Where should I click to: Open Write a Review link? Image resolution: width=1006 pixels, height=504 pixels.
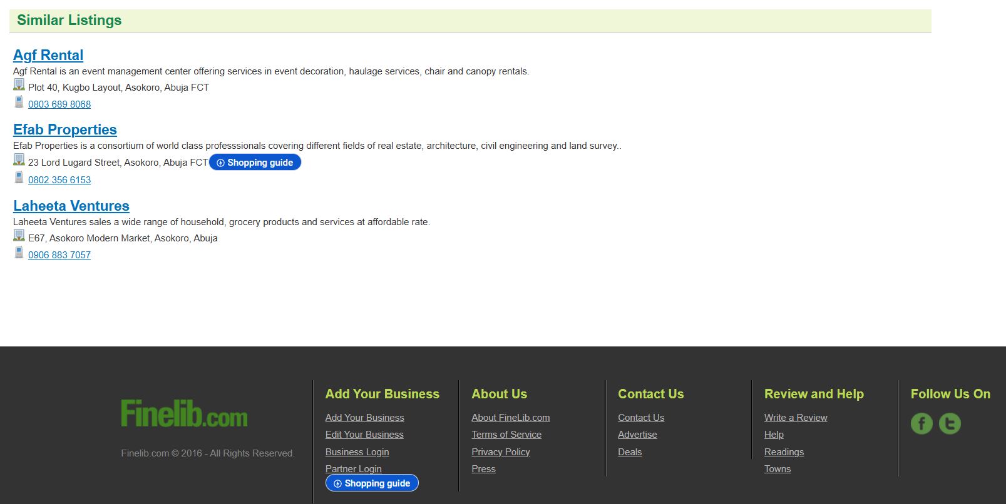pos(796,418)
